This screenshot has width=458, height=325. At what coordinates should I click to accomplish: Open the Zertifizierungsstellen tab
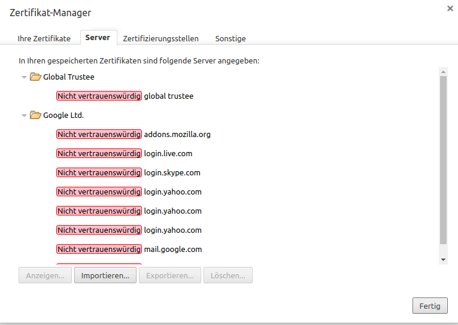click(160, 38)
